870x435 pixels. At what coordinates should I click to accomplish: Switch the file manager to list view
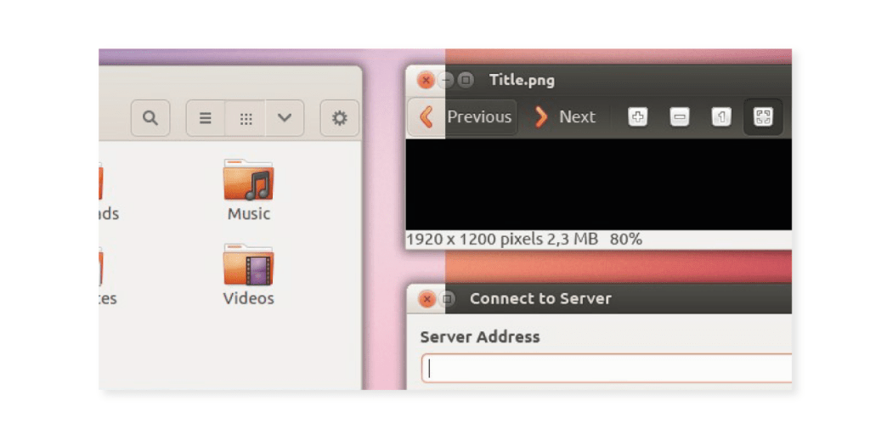(206, 118)
